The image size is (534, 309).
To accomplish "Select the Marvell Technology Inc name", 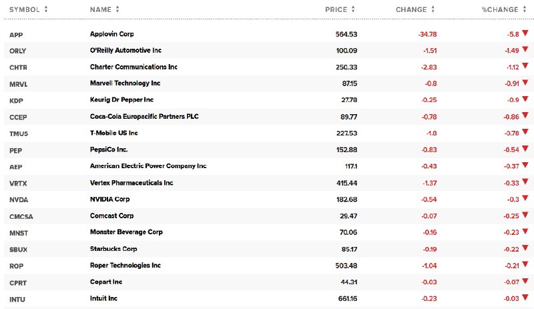I will (x=125, y=83).
